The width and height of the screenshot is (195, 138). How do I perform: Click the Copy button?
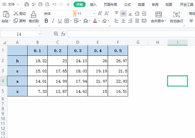19,21
